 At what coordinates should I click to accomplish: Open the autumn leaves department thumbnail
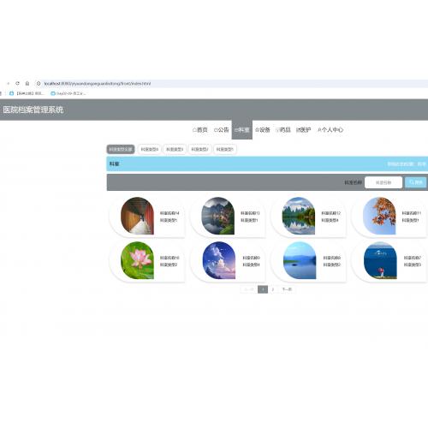(379, 216)
